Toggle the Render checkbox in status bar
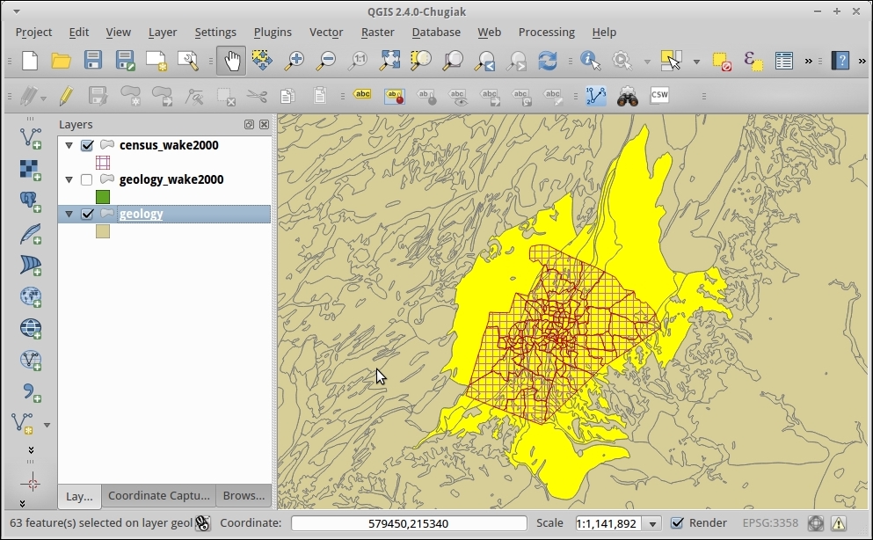873x540 pixels. (x=677, y=523)
